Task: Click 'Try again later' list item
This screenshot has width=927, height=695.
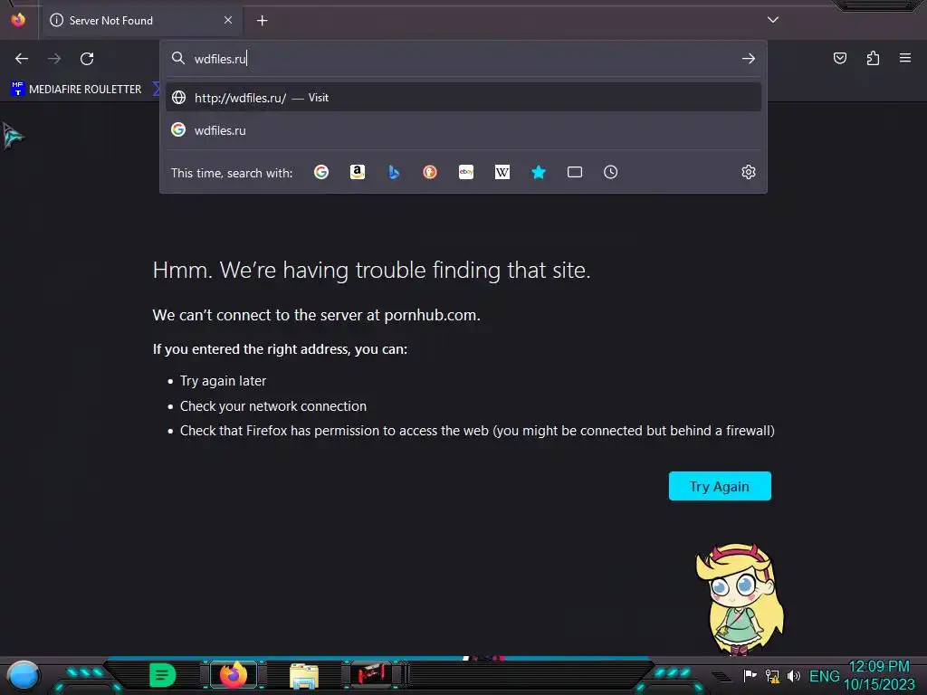Action: pyautogui.click(x=223, y=381)
